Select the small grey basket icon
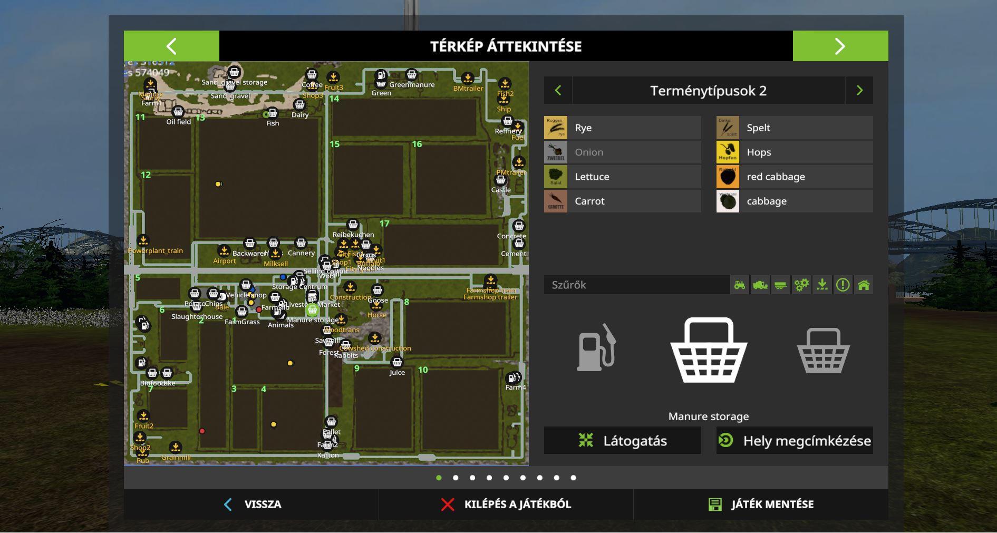This screenshot has width=997, height=533. point(823,351)
